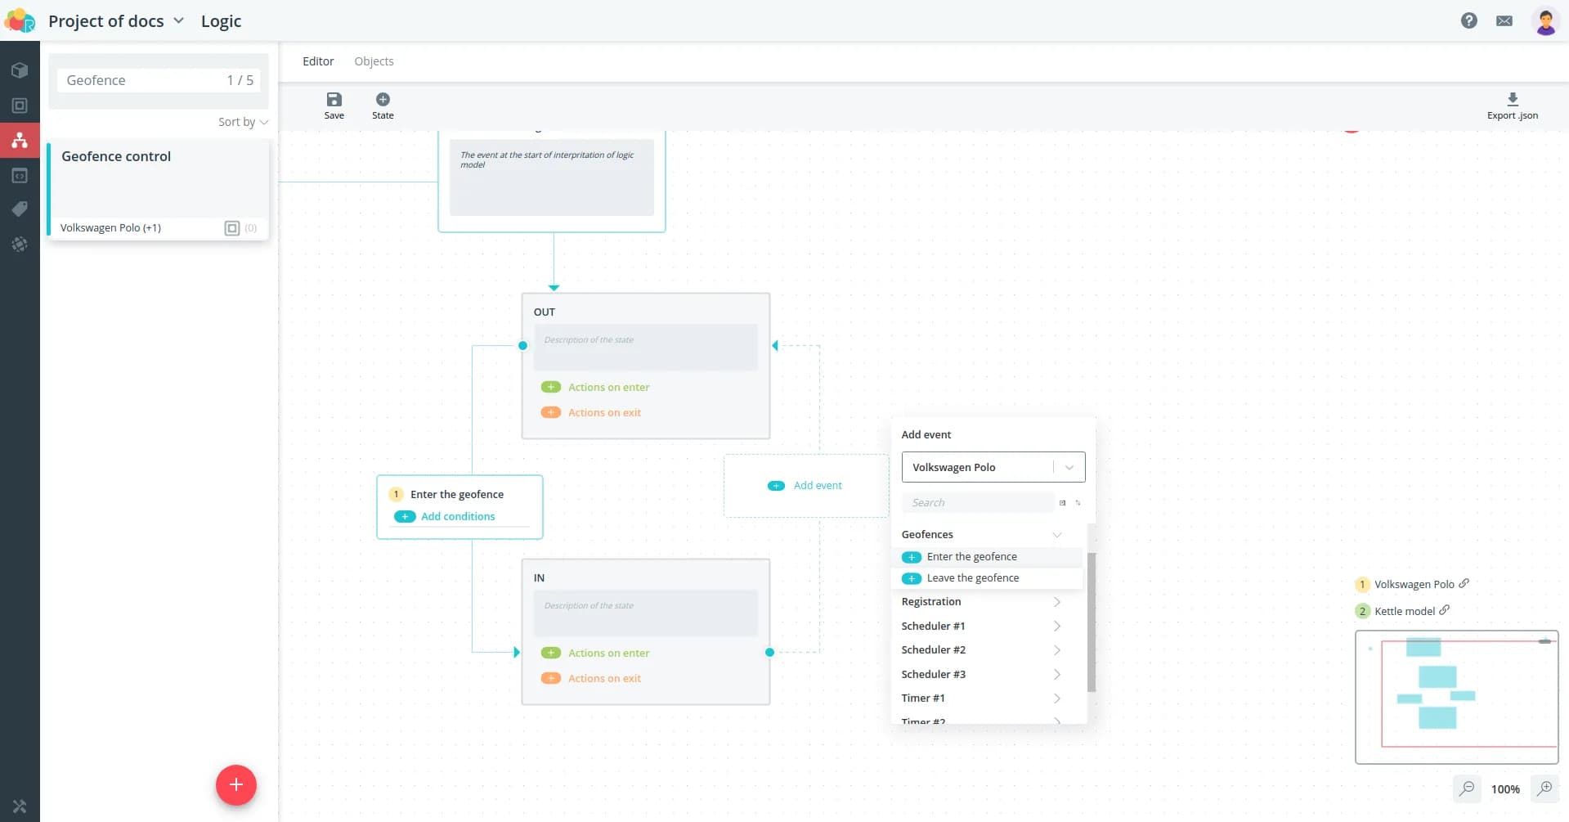The image size is (1569, 822).
Task: Open the messages envelope icon
Action: (1504, 21)
